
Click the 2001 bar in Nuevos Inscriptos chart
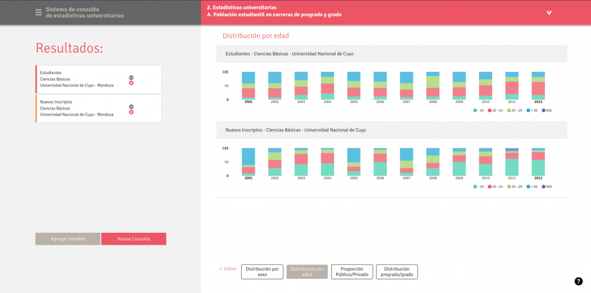click(x=248, y=162)
